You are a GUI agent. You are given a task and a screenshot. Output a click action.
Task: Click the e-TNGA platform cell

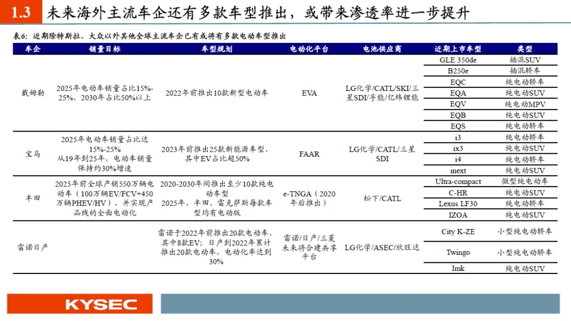coord(309,198)
